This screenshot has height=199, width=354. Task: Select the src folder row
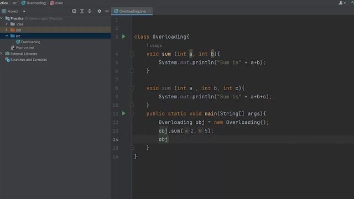(x=55, y=36)
